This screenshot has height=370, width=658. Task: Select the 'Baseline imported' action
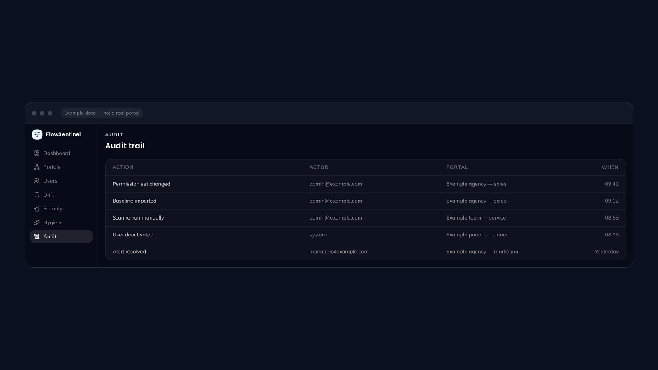pos(134,201)
